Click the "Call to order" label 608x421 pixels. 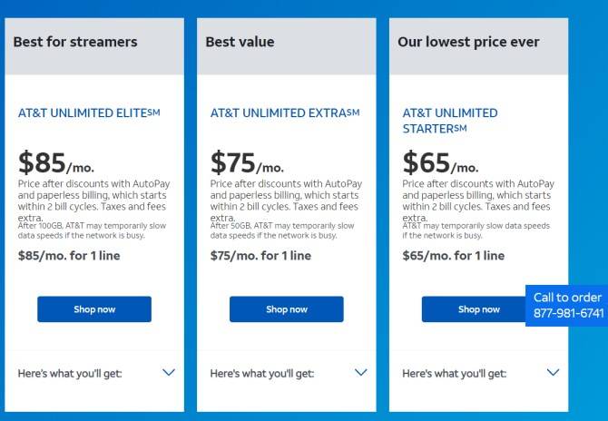[x=567, y=298]
